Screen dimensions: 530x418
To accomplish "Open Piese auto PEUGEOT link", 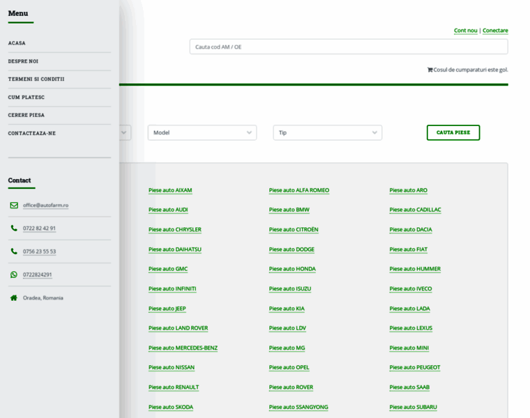I will [415, 368].
